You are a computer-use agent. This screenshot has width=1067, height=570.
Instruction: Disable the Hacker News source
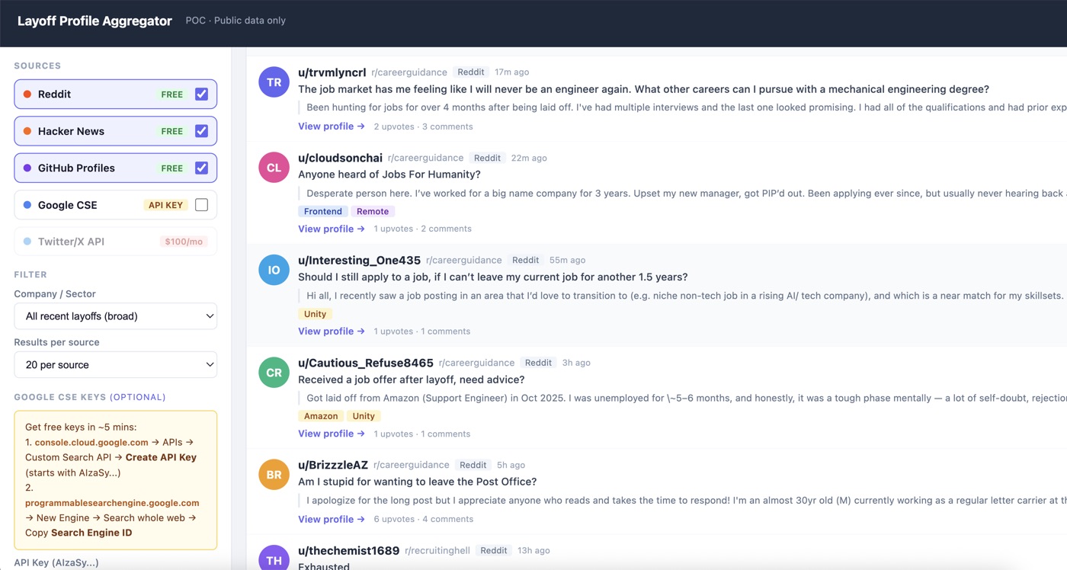[201, 131]
